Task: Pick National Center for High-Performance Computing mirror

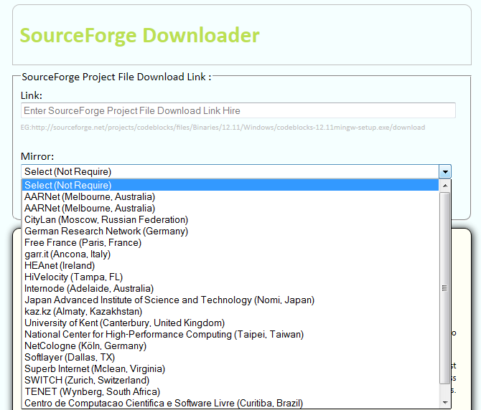Action: pos(230,334)
